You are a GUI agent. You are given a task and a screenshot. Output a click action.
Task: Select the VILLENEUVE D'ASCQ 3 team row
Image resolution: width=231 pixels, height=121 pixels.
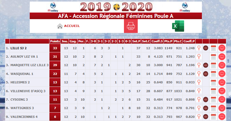[x=115, y=91]
